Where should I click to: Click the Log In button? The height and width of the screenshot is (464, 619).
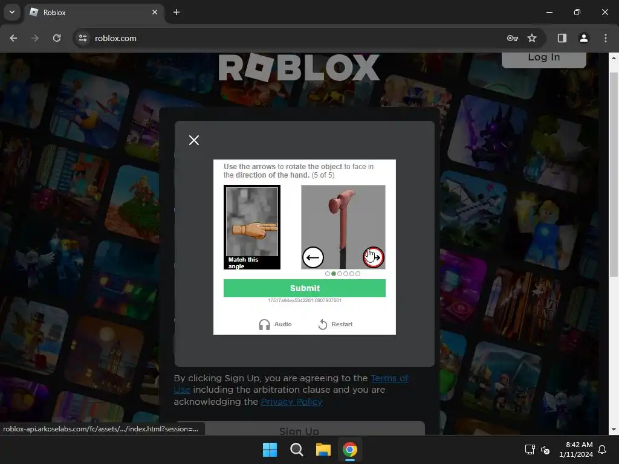pos(543,58)
